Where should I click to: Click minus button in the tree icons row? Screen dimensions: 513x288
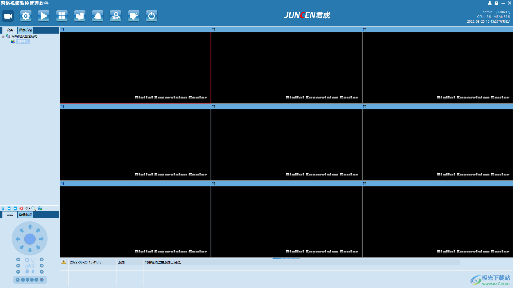[18, 272]
